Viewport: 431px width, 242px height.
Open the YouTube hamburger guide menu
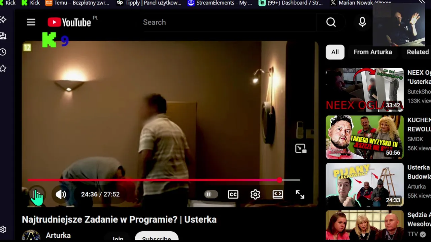point(31,22)
